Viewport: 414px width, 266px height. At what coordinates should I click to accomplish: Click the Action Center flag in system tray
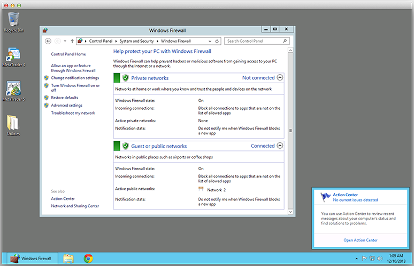click(364, 259)
